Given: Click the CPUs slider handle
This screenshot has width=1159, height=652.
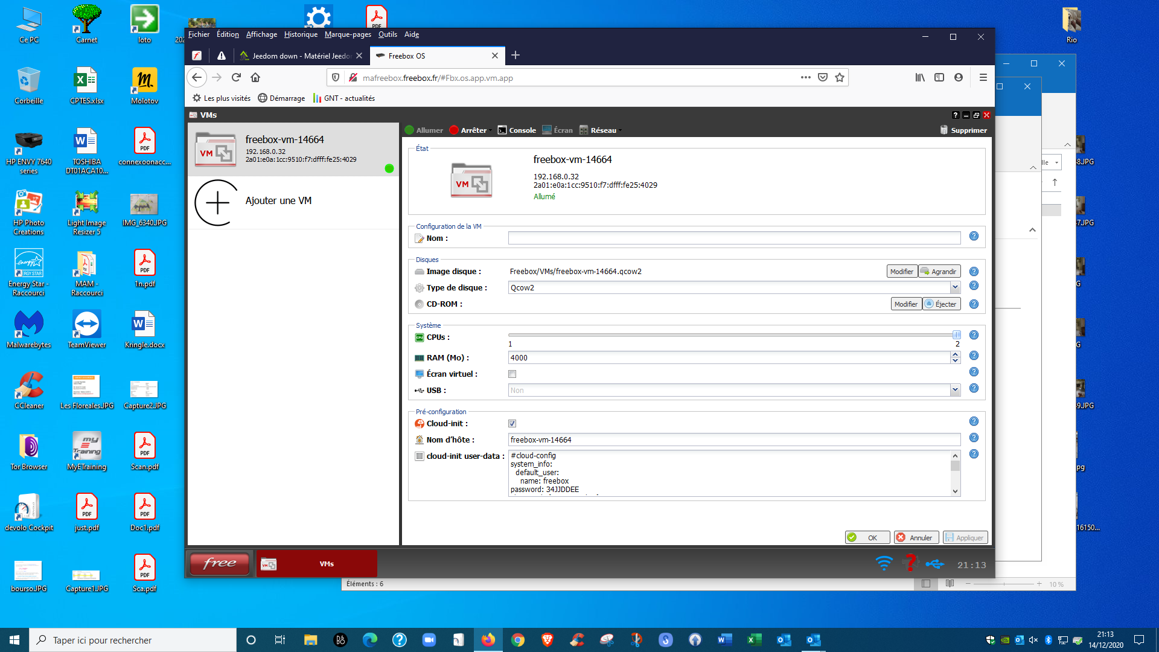Looking at the screenshot, I should [x=957, y=334].
